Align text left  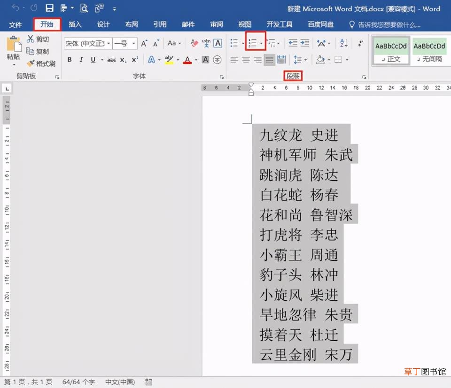point(234,60)
